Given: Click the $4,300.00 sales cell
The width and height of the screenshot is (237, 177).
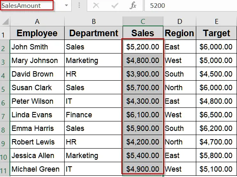Looking at the screenshot, I should point(143,101).
